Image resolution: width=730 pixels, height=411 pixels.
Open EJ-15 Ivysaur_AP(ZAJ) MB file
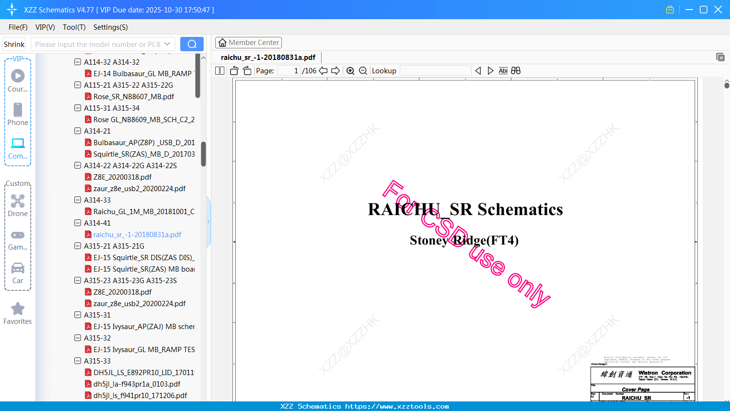pos(144,326)
